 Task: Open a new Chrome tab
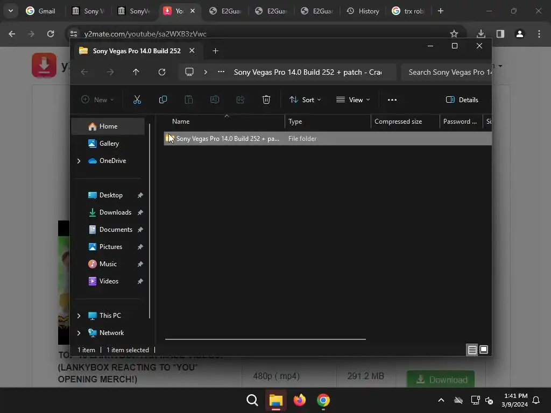coord(441,11)
